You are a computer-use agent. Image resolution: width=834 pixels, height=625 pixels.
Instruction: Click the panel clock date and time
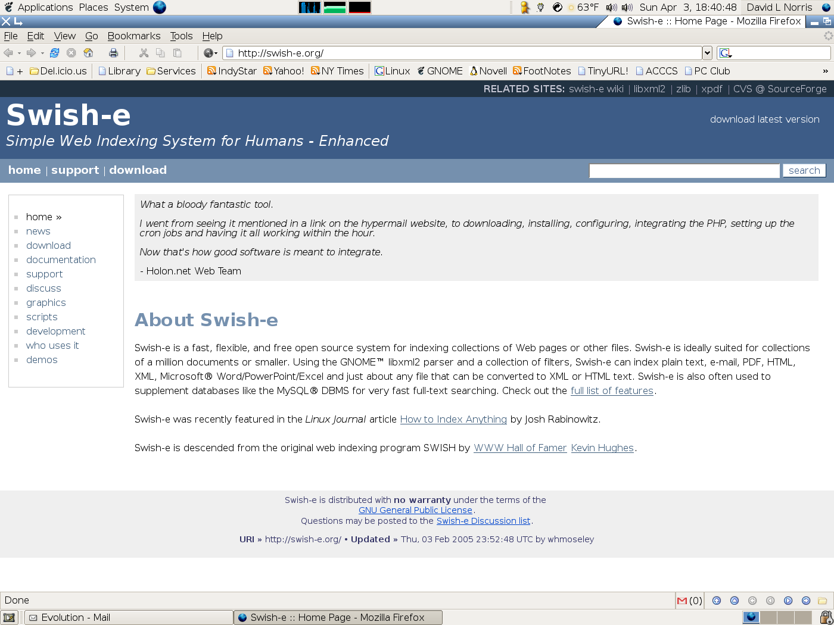(x=688, y=7)
